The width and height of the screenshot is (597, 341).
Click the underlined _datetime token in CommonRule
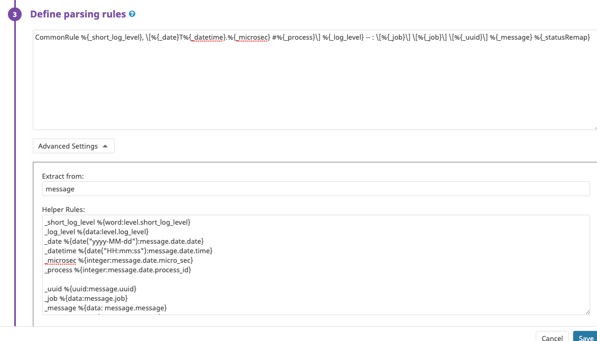[207, 38]
